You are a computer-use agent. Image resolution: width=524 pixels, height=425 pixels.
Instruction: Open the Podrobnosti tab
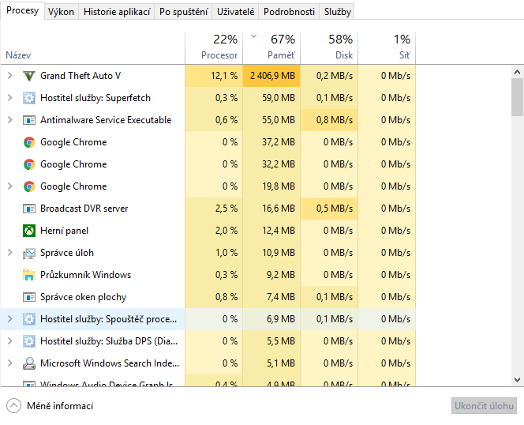coord(289,12)
